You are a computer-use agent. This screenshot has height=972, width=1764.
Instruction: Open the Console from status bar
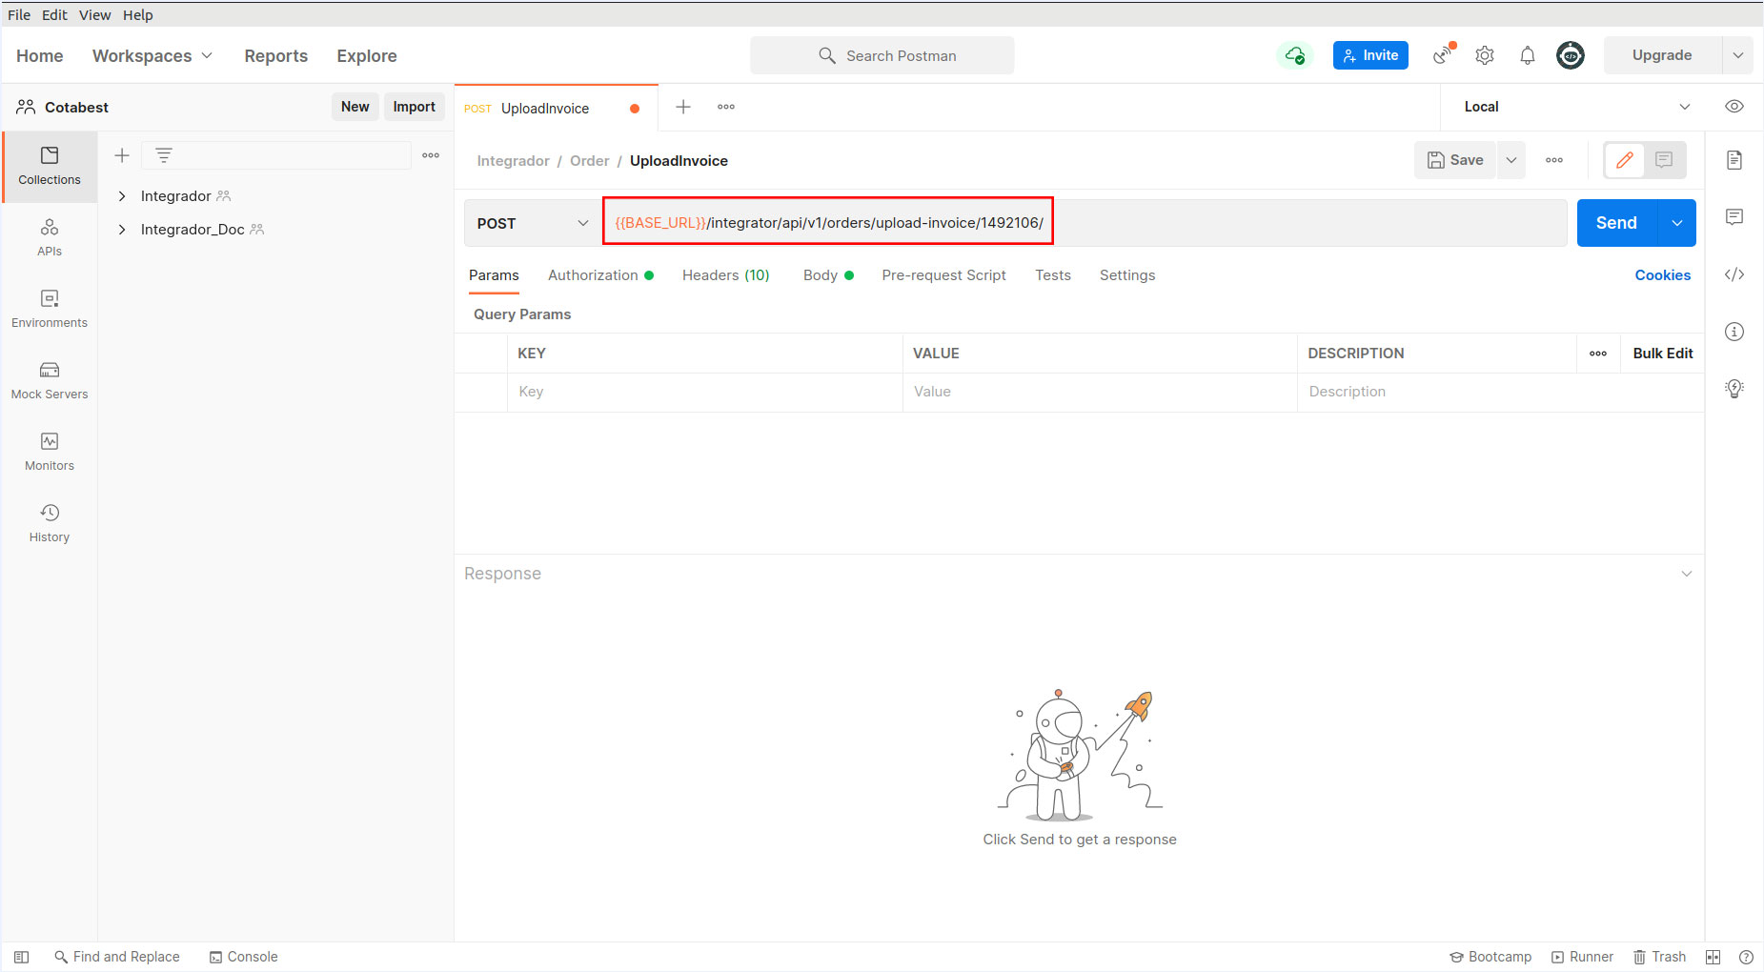tap(244, 957)
